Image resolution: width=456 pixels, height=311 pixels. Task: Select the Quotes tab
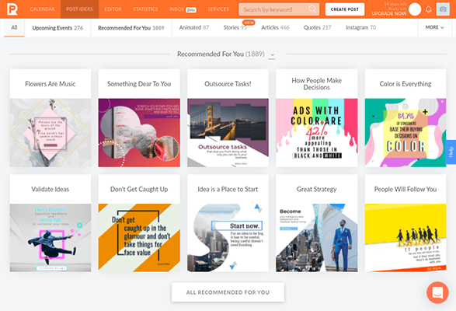(317, 28)
